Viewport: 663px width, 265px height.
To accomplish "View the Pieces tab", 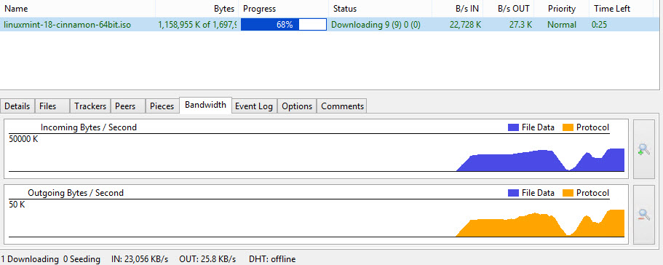I will pyautogui.click(x=162, y=106).
